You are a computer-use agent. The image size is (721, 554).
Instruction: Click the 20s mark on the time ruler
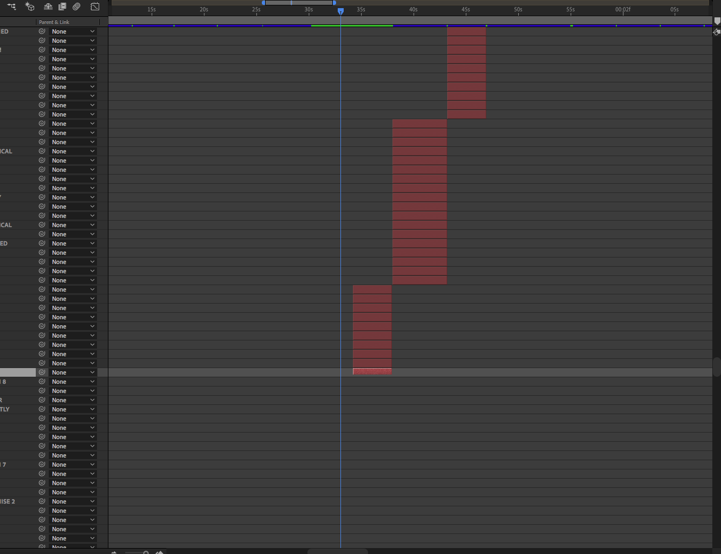point(204,10)
